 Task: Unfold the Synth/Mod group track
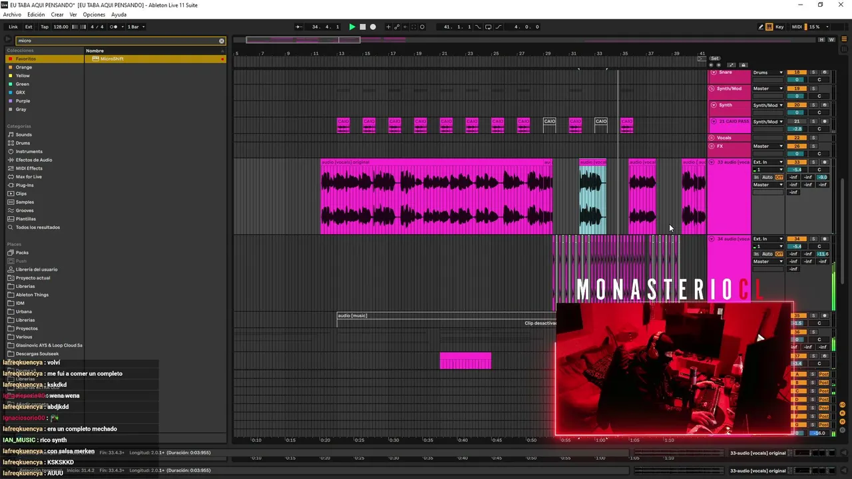713,88
